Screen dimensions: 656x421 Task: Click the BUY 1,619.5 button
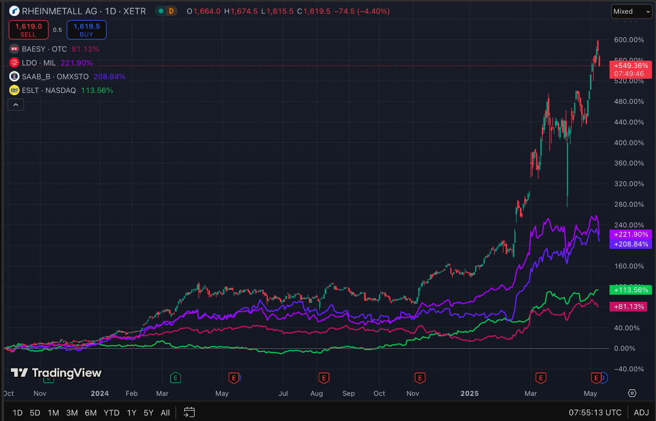[86, 30]
